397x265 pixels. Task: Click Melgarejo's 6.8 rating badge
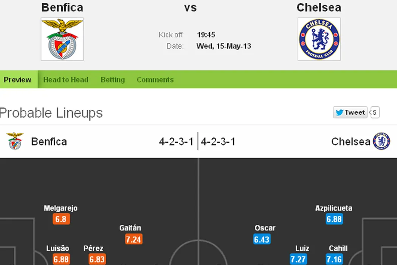(x=61, y=219)
